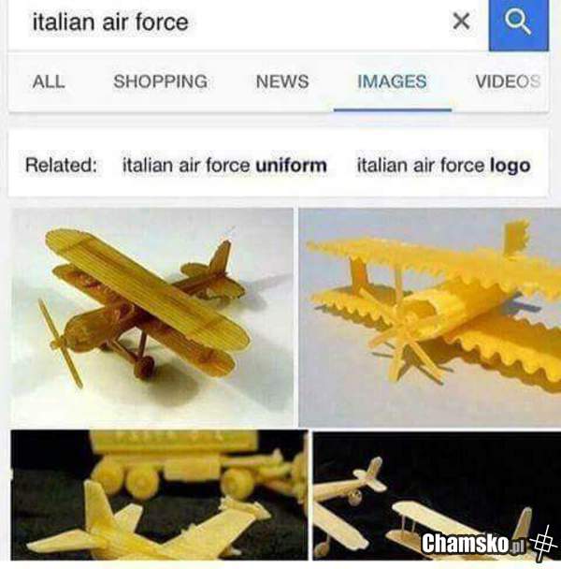
Task: Clear the search query with X icon
Action: [461, 21]
